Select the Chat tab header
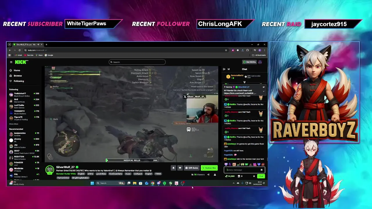 coord(244,69)
